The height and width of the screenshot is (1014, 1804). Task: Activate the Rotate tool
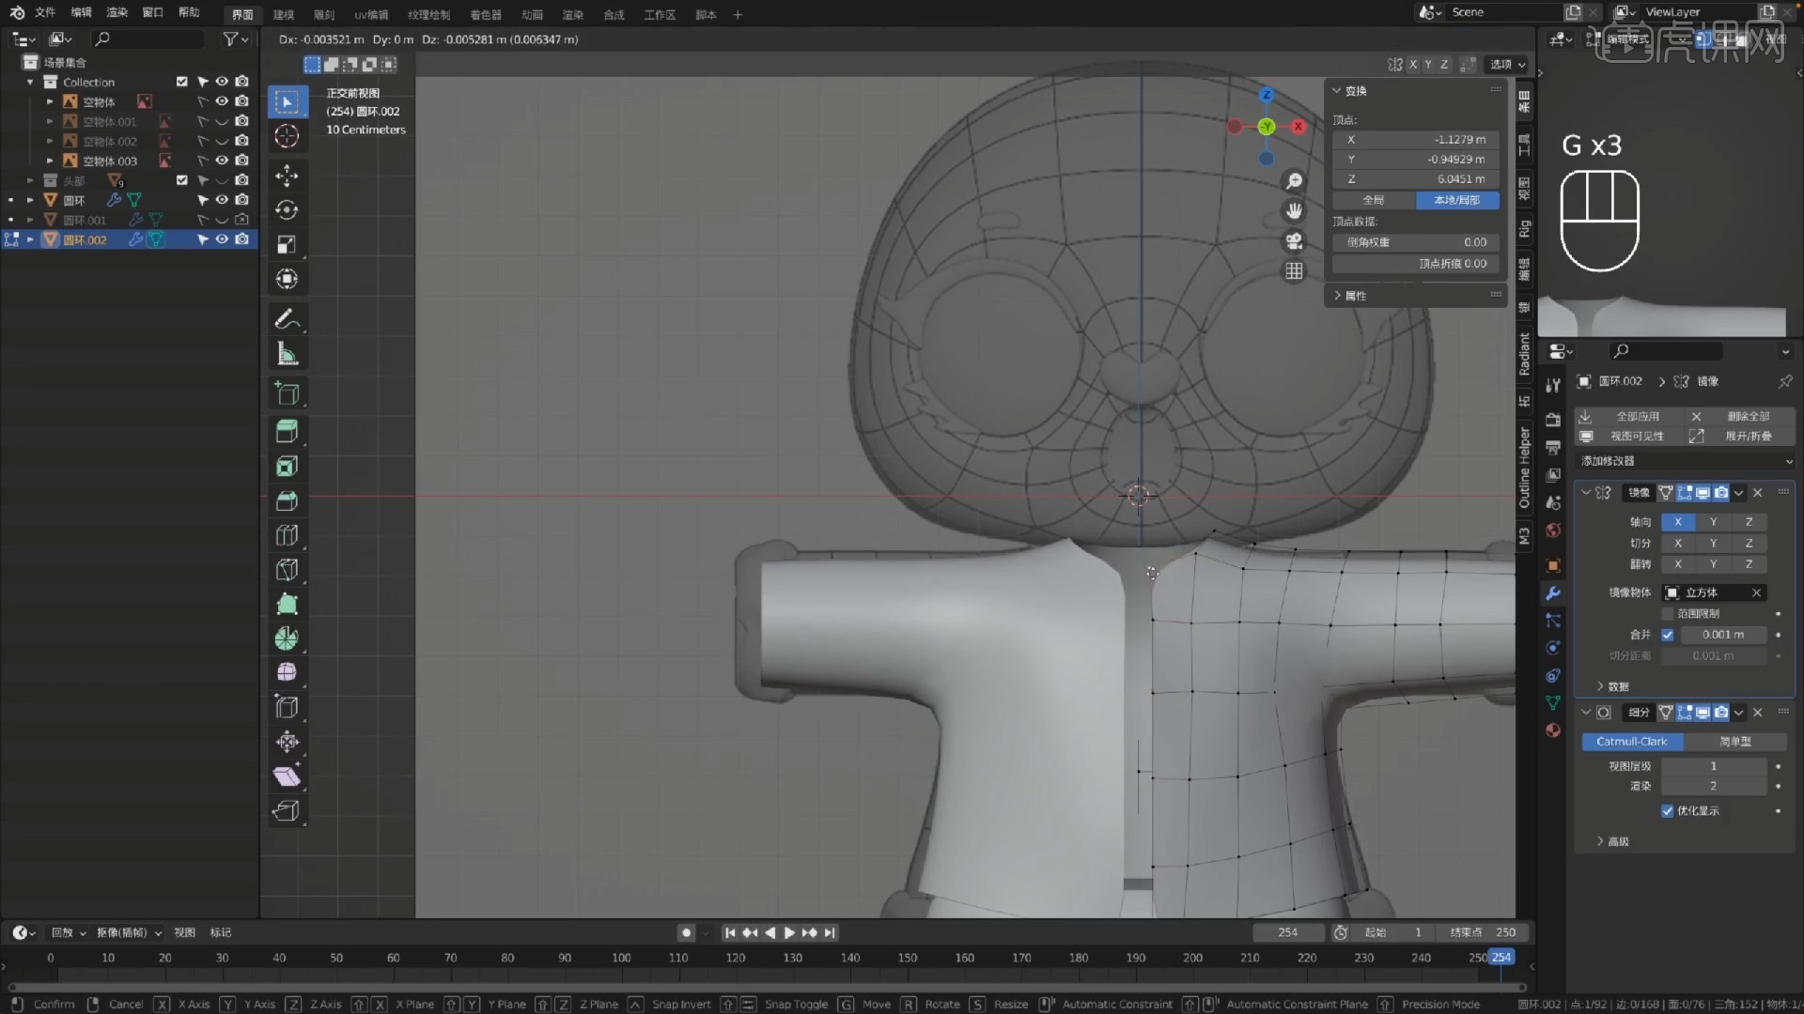coord(288,210)
